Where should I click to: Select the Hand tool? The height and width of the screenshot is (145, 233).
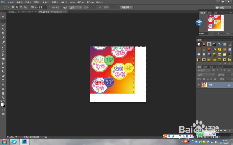pyautogui.click(x=3, y=94)
